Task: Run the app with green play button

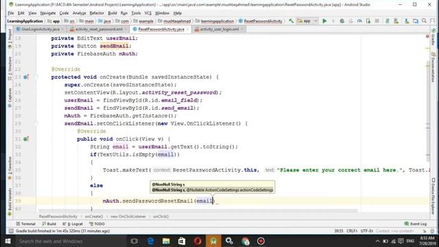Action: 324,21
